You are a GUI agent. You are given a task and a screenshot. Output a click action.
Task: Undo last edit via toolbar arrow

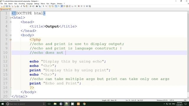(30, 6)
